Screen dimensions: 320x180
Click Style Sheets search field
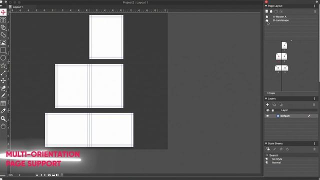click(291, 155)
